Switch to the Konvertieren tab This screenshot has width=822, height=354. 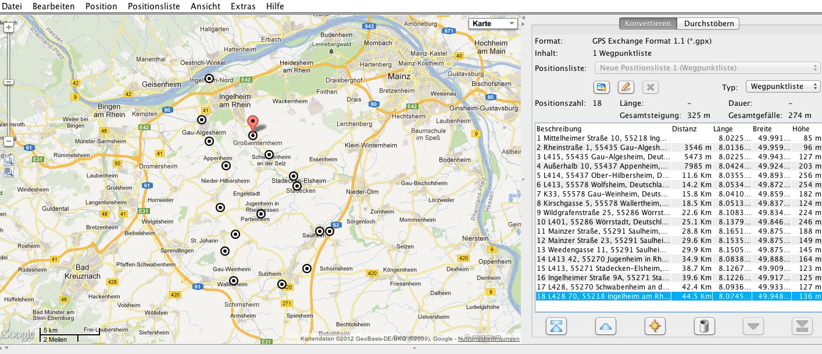(648, 24)
